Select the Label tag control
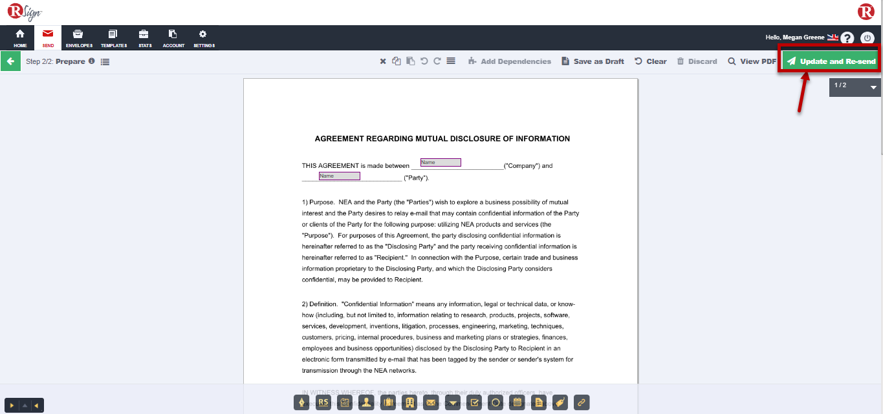 click(560, 403)
